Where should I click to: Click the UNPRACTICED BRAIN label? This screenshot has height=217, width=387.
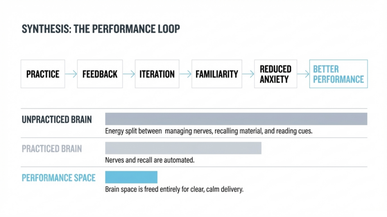(57, 119)
